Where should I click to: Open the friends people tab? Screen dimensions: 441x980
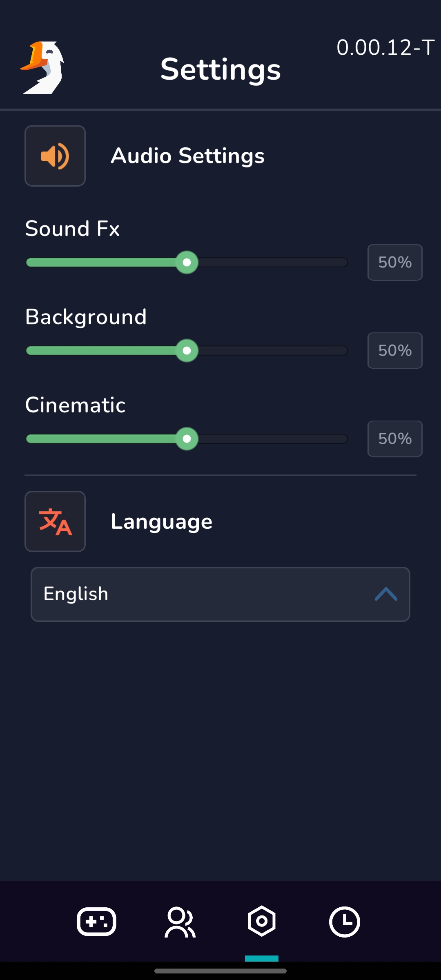tap(180, 922)
